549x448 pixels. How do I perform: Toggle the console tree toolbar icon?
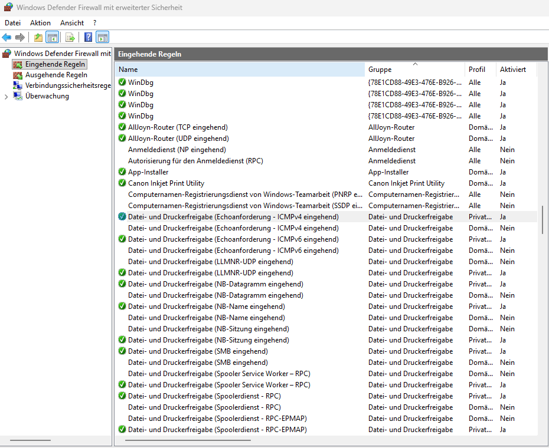(52, 37)
